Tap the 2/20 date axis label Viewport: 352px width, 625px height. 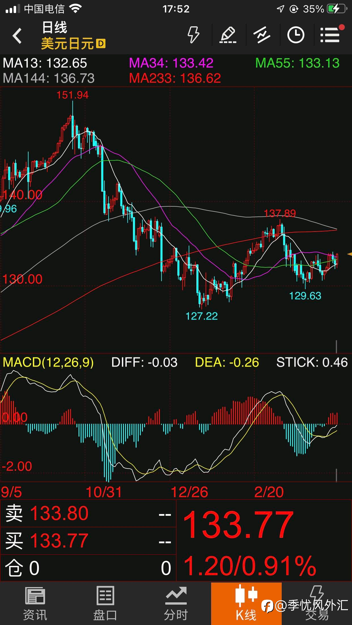tap(269, 492)
